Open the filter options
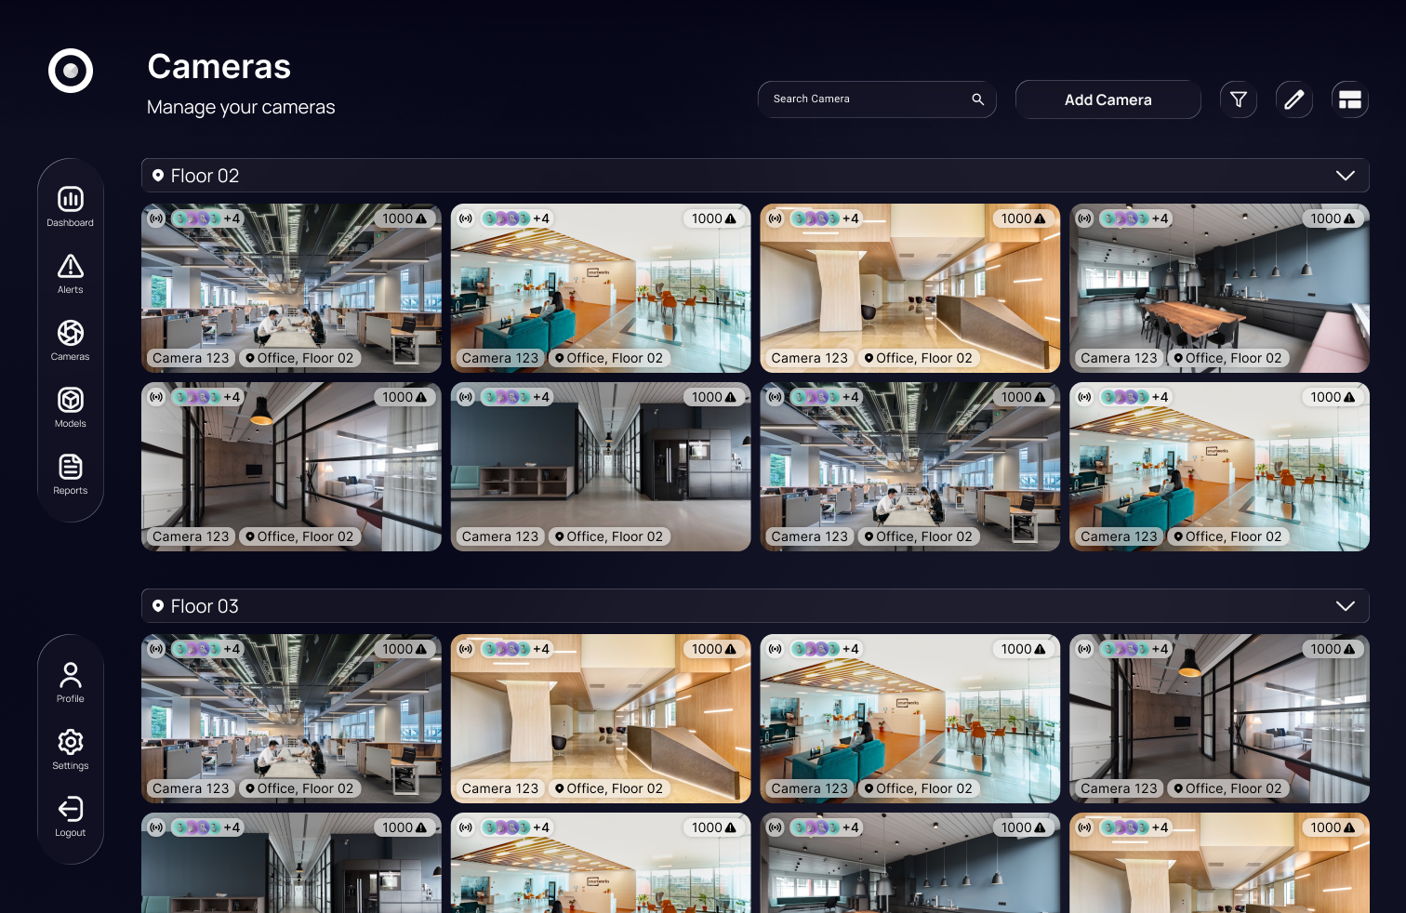The width and height of the screenshot is (1406, 913). [1238, 99]
